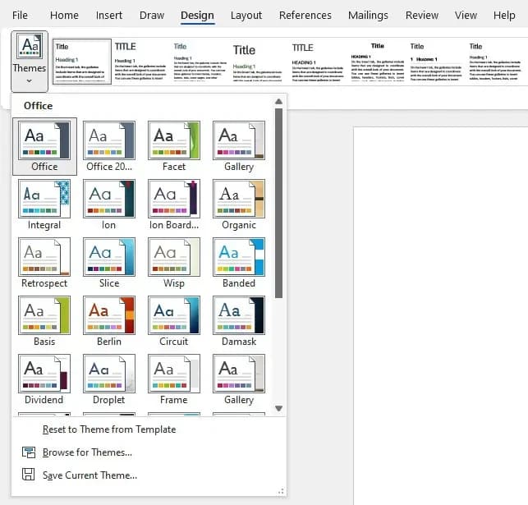
Task: Click the themes gallery scroll down arrow
Action: tap(278, 408)
